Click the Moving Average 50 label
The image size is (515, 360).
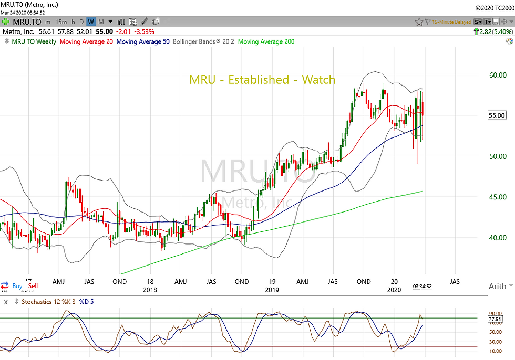tap(143, 41)
